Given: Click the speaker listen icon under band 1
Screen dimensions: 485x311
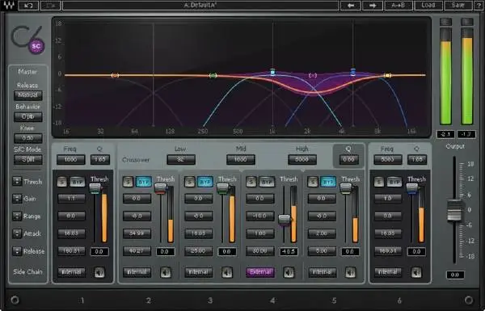Looking at the screenshot, I should (99, 272).
